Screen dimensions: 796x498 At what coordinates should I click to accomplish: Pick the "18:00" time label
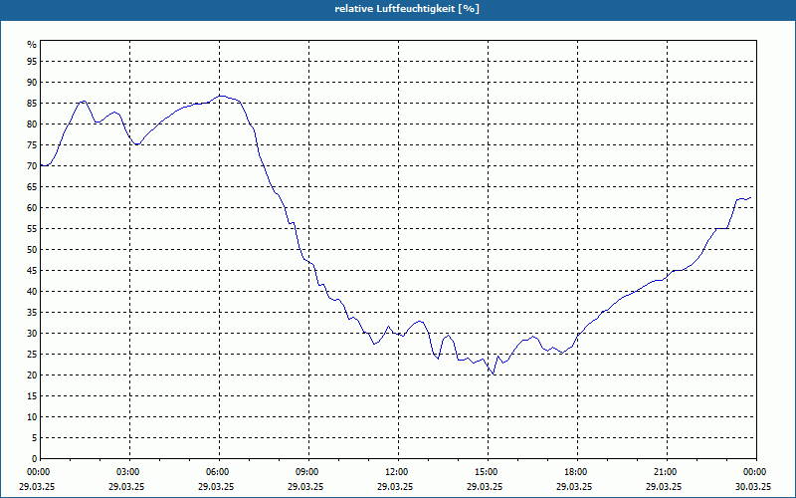pyautogui.click(x=577, y=472)
